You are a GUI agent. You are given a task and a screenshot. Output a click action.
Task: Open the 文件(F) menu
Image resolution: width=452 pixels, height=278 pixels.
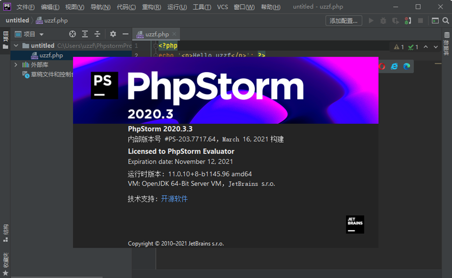[x=25, y=7]
